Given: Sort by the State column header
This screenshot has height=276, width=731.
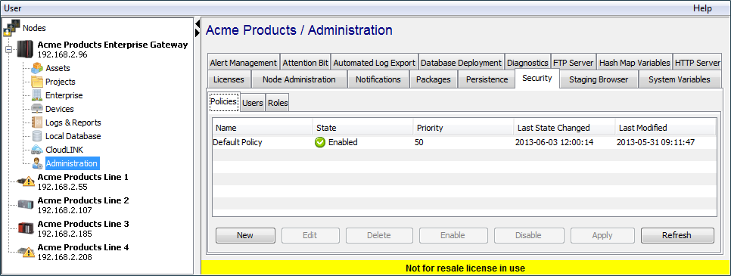Looking at the screenshot, I should (x=362, y=128).
